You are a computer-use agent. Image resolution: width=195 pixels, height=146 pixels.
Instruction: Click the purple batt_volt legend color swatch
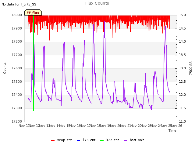click(125, 141)
